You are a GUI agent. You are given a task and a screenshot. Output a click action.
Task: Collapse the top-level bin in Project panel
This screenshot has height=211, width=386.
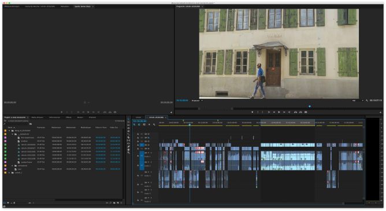[10, 131]
